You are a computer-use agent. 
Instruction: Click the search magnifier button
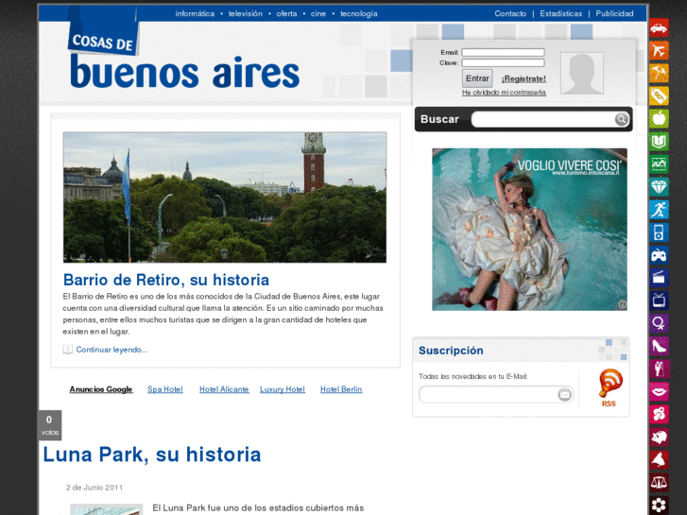coord(621,119)
